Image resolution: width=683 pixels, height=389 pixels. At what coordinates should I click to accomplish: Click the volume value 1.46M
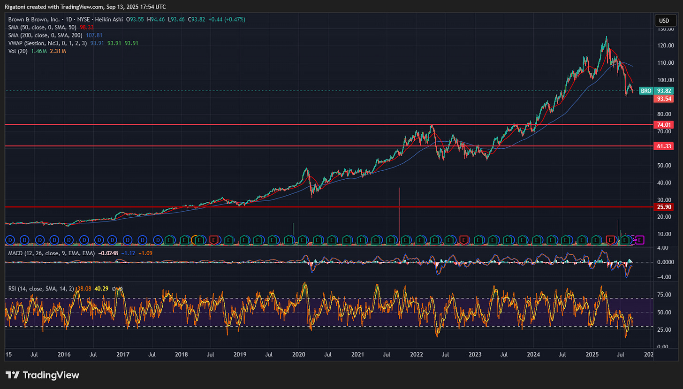pos(39,51)
